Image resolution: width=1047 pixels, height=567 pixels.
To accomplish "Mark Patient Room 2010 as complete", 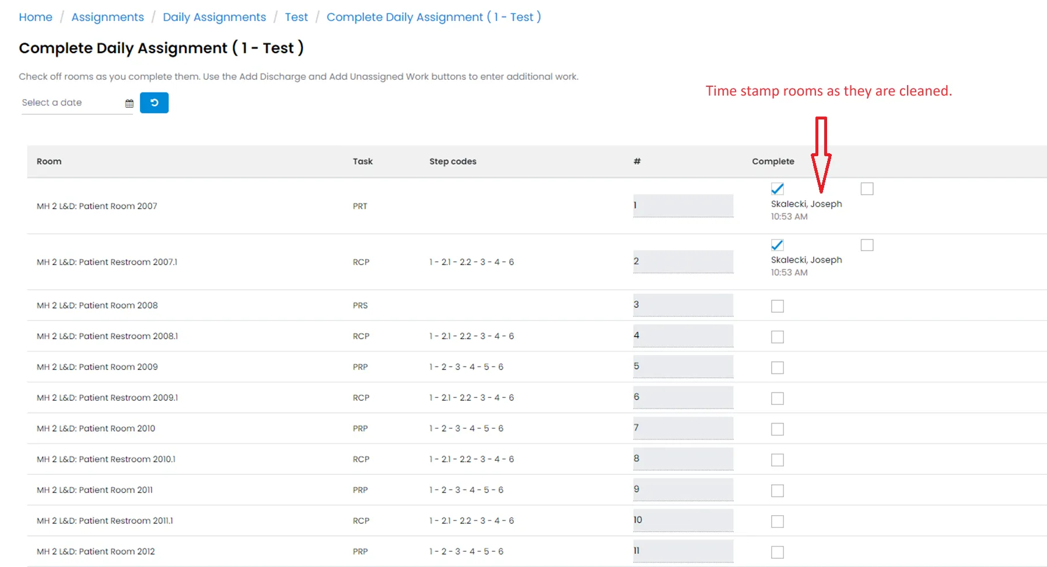I will pos(778,429).
